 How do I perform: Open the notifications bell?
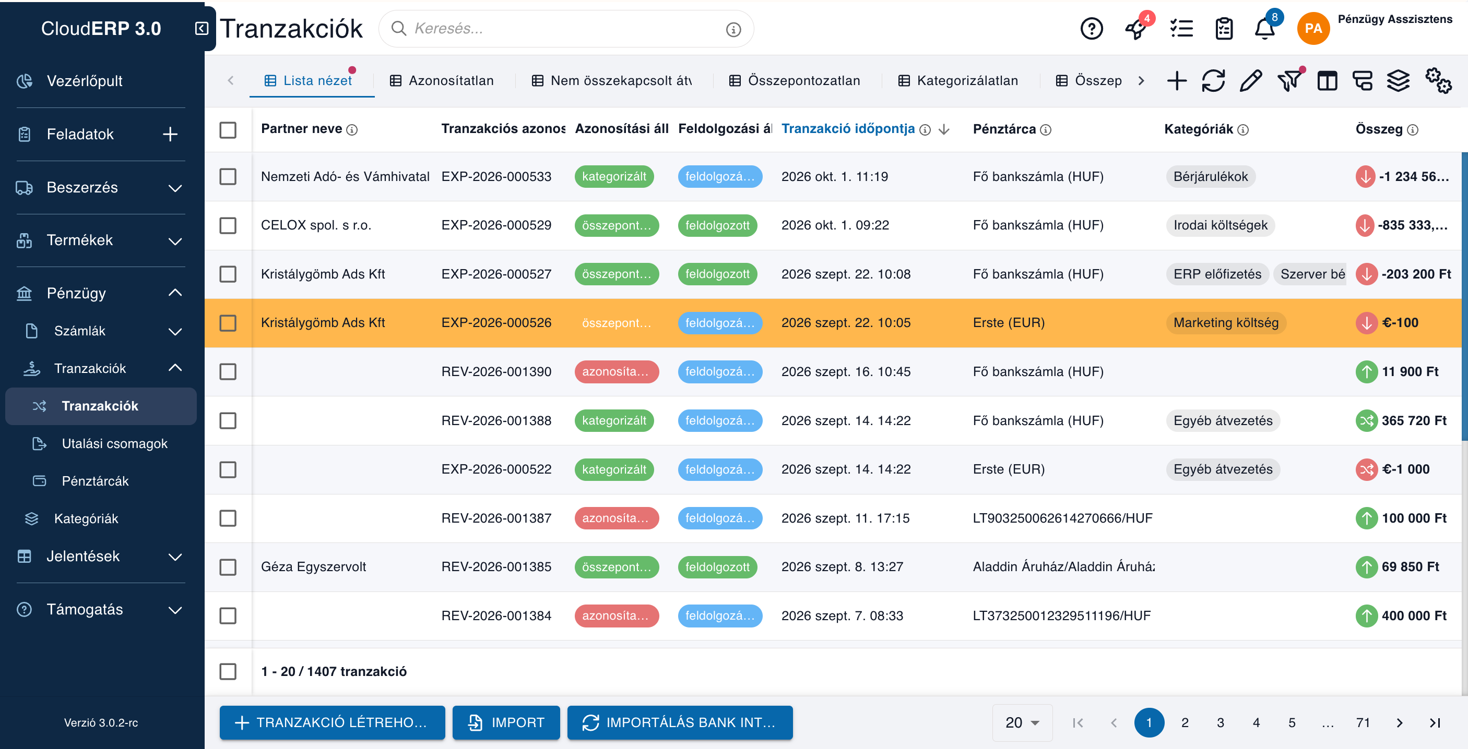coord(1264,29)
